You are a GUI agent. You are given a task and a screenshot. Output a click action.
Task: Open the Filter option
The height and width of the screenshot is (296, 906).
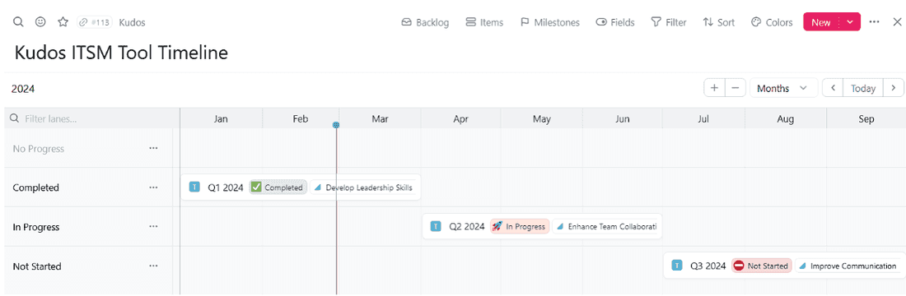pyautogui.click(x=669, y=22)
